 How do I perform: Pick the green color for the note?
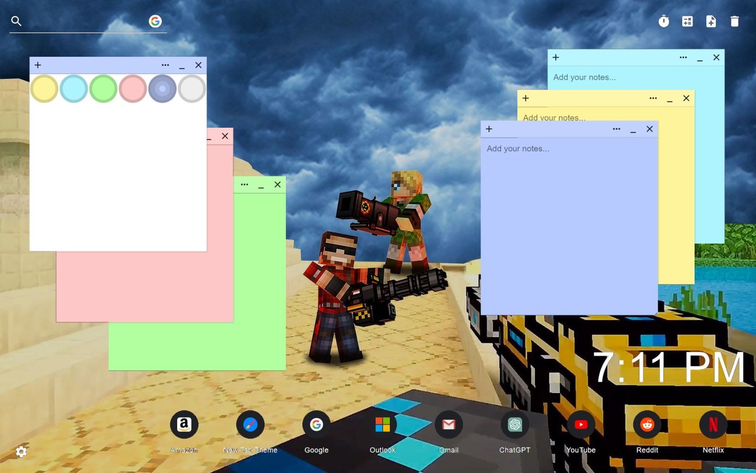coord(103,89)
